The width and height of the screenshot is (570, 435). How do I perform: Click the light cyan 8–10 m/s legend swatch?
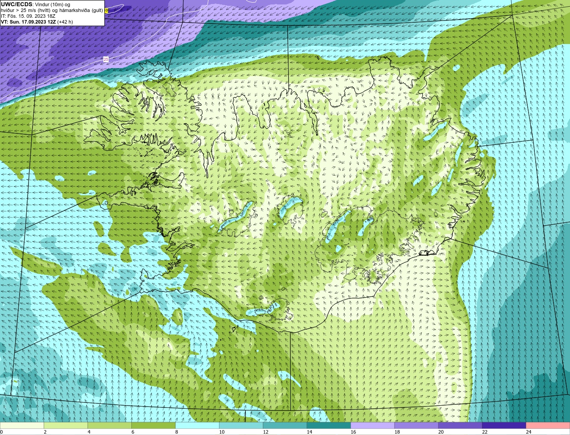197,425
